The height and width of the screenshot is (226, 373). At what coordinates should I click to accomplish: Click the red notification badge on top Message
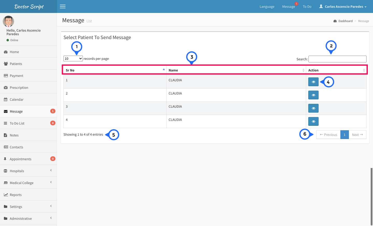point(297,4)
